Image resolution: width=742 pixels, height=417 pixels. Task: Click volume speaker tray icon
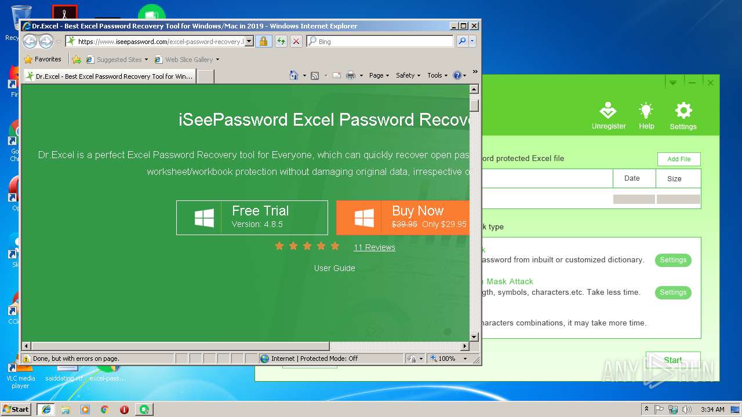tap(687, 409)
